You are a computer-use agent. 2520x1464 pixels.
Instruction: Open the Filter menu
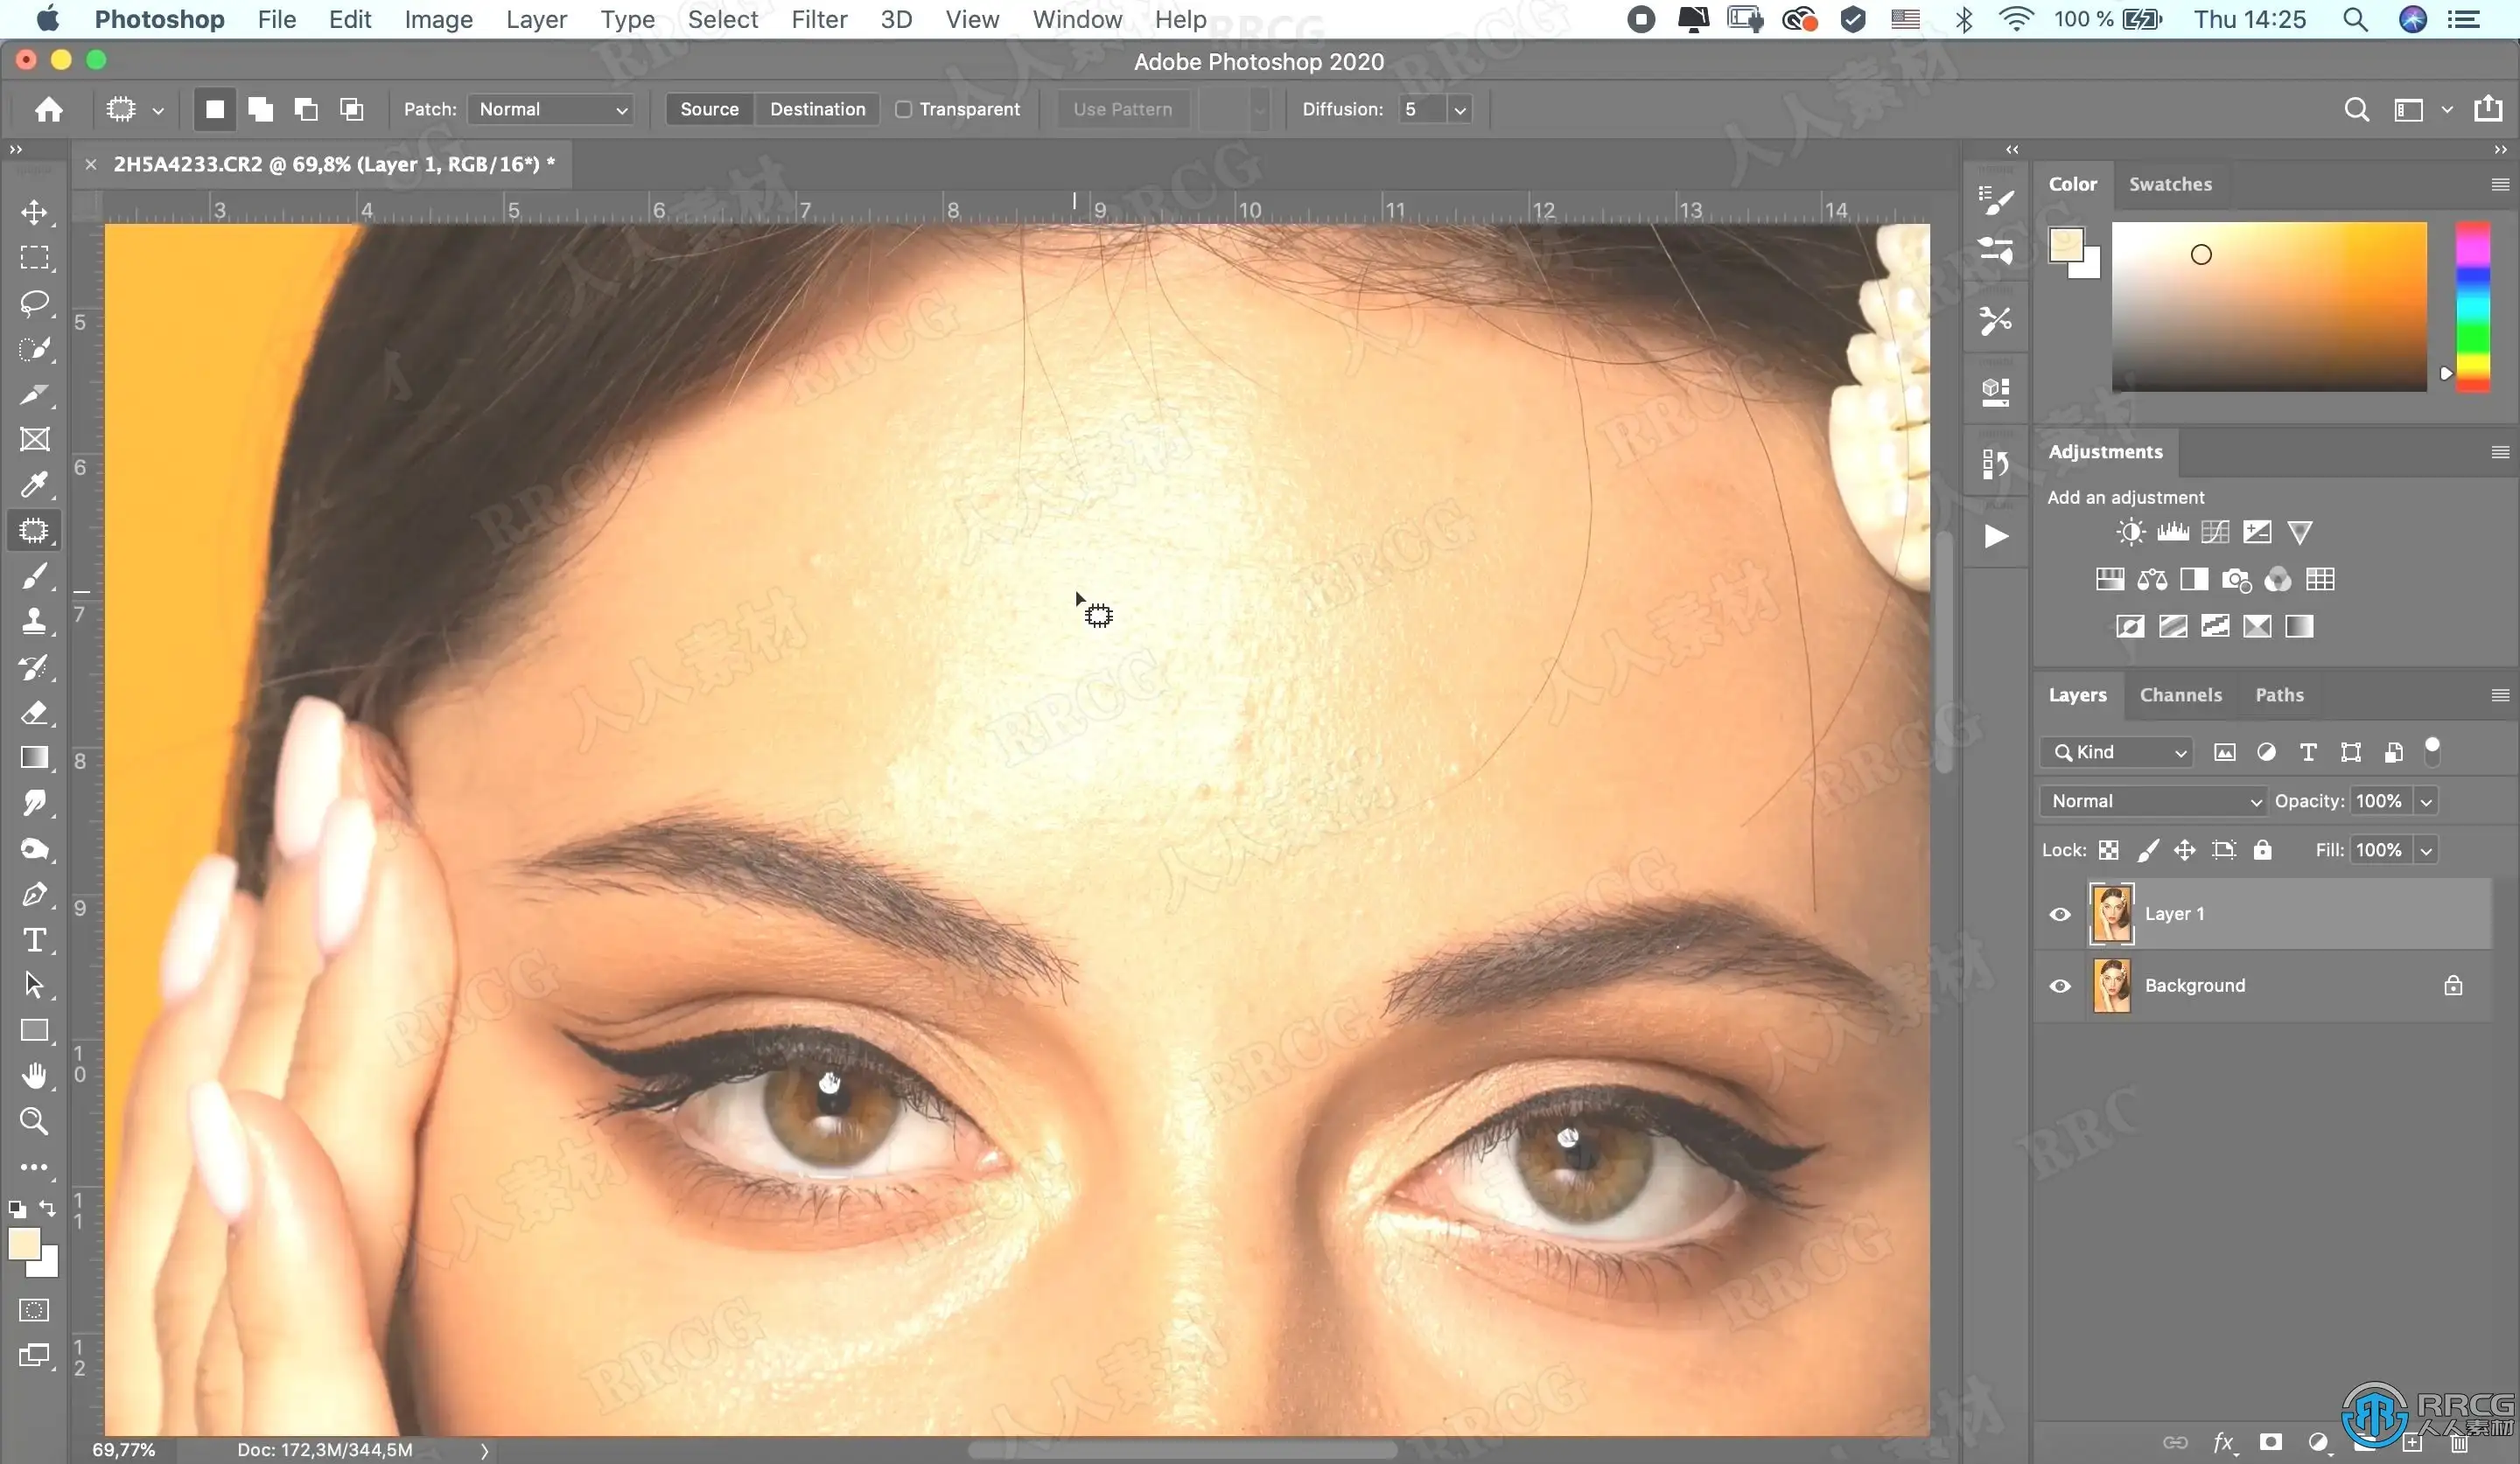pyautogui.click(x=818, y=19)
